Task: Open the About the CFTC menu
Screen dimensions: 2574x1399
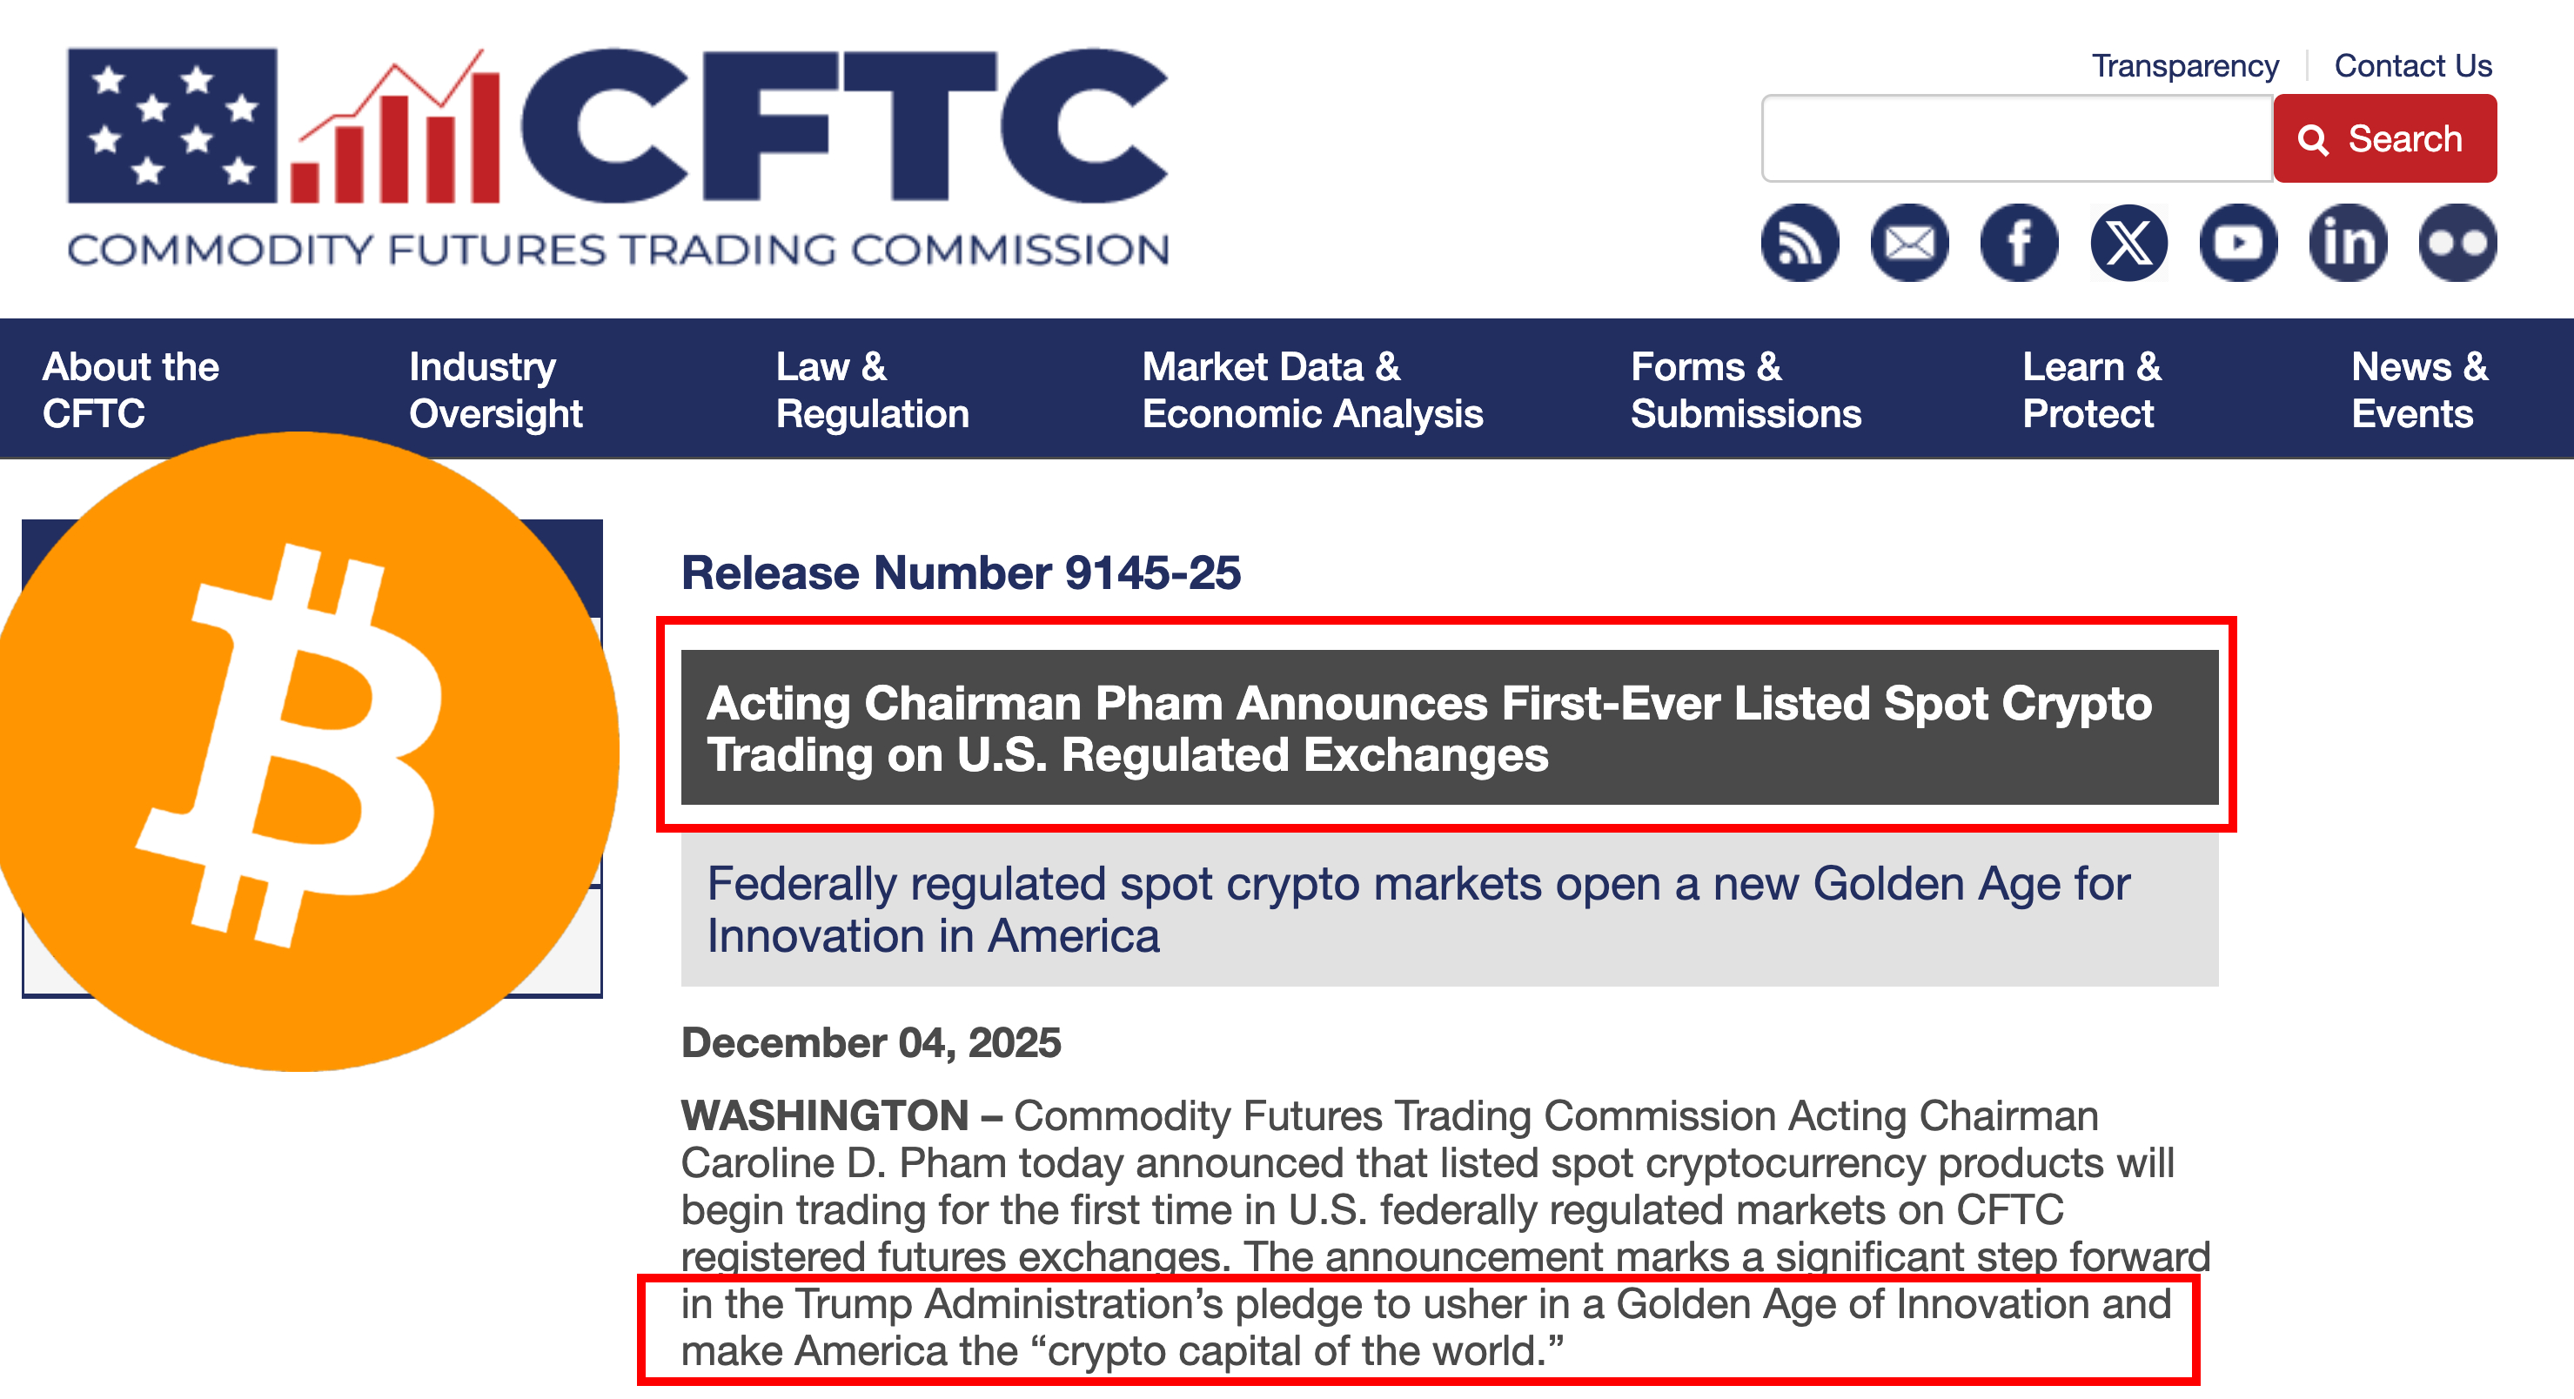Action: 131,390
